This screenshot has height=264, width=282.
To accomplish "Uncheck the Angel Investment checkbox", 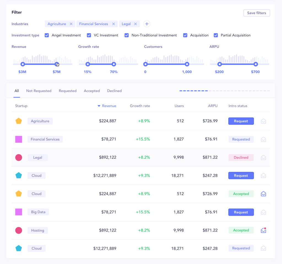I will coord(47,35).
